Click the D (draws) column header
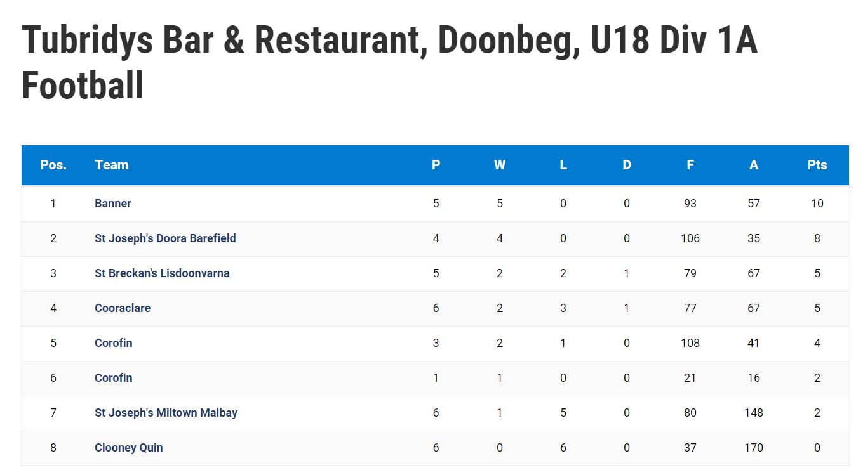This screenshot has height=475, width=863. pyautogui.click(x=627, y=165)
